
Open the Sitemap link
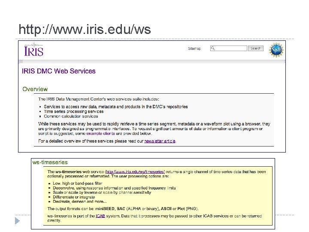[194, 49]
